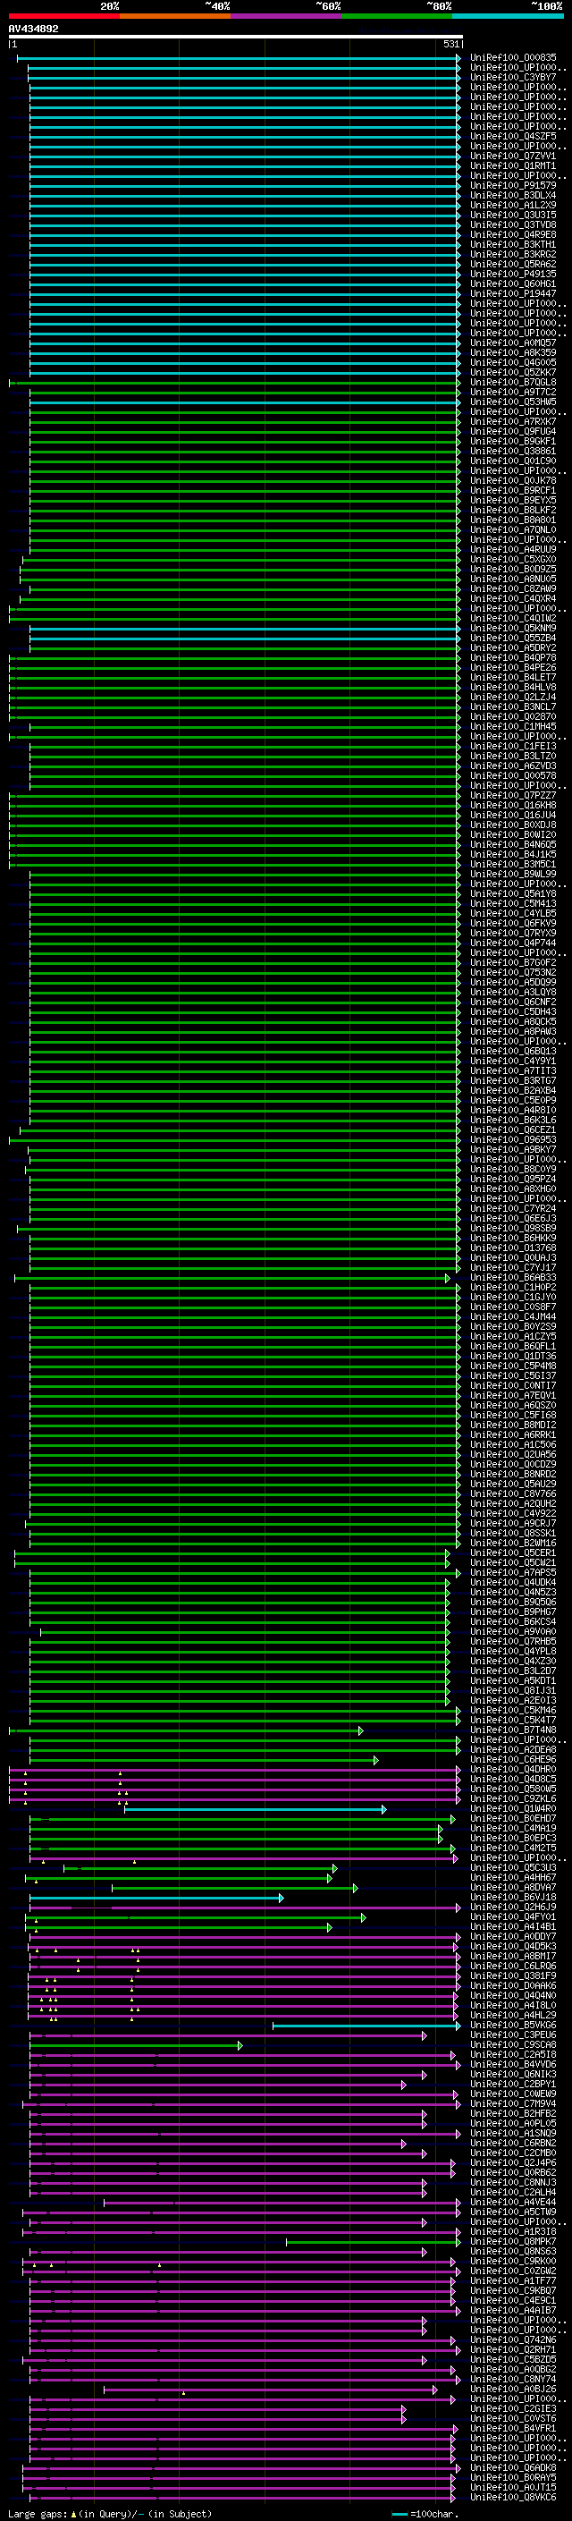Select hit label UniRef100_P19447
Screen dimensions: 572x2521
(x=512, y=293)
